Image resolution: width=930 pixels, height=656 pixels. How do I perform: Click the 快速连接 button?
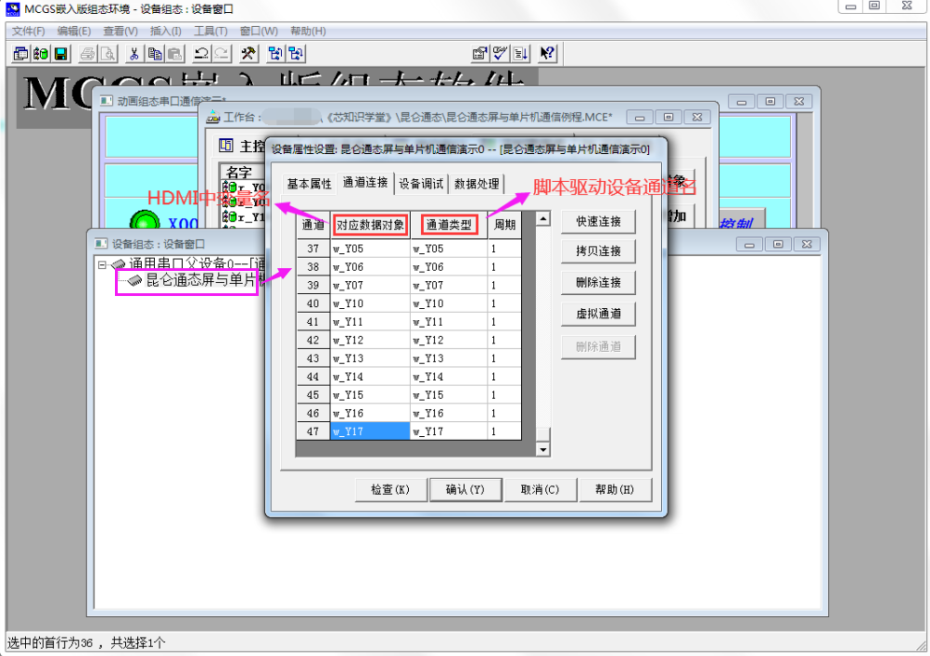[x=597, y=222]
